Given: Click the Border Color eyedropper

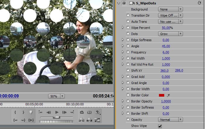Looking at the screenshot, I should point(168,95).
